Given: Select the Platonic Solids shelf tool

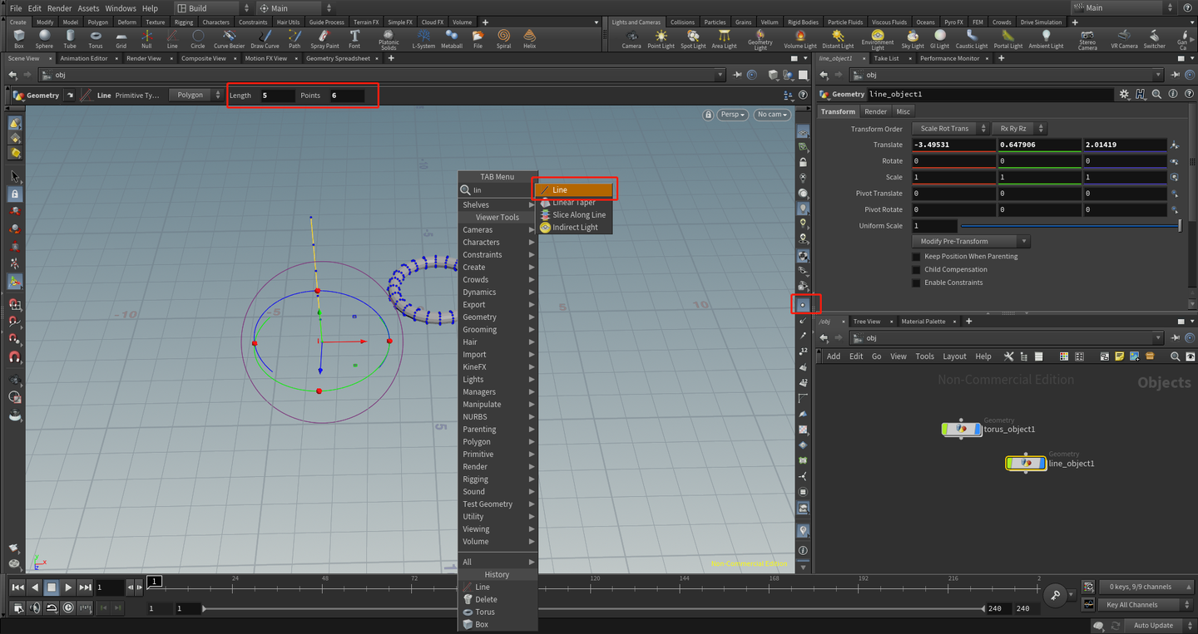Looking at the screenshot, I should [x=389, y=38].
